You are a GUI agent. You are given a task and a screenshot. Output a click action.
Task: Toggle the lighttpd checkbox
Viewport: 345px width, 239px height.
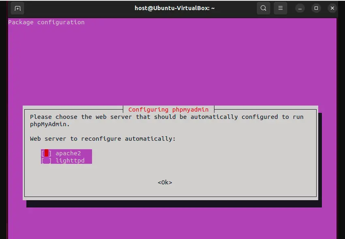pyautogui.click(x=47, y=161)
